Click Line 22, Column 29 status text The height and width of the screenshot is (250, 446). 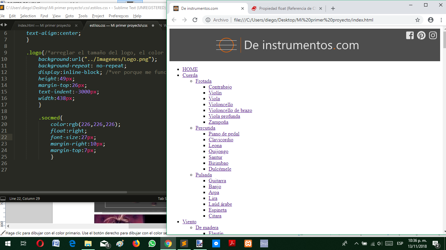24,199
